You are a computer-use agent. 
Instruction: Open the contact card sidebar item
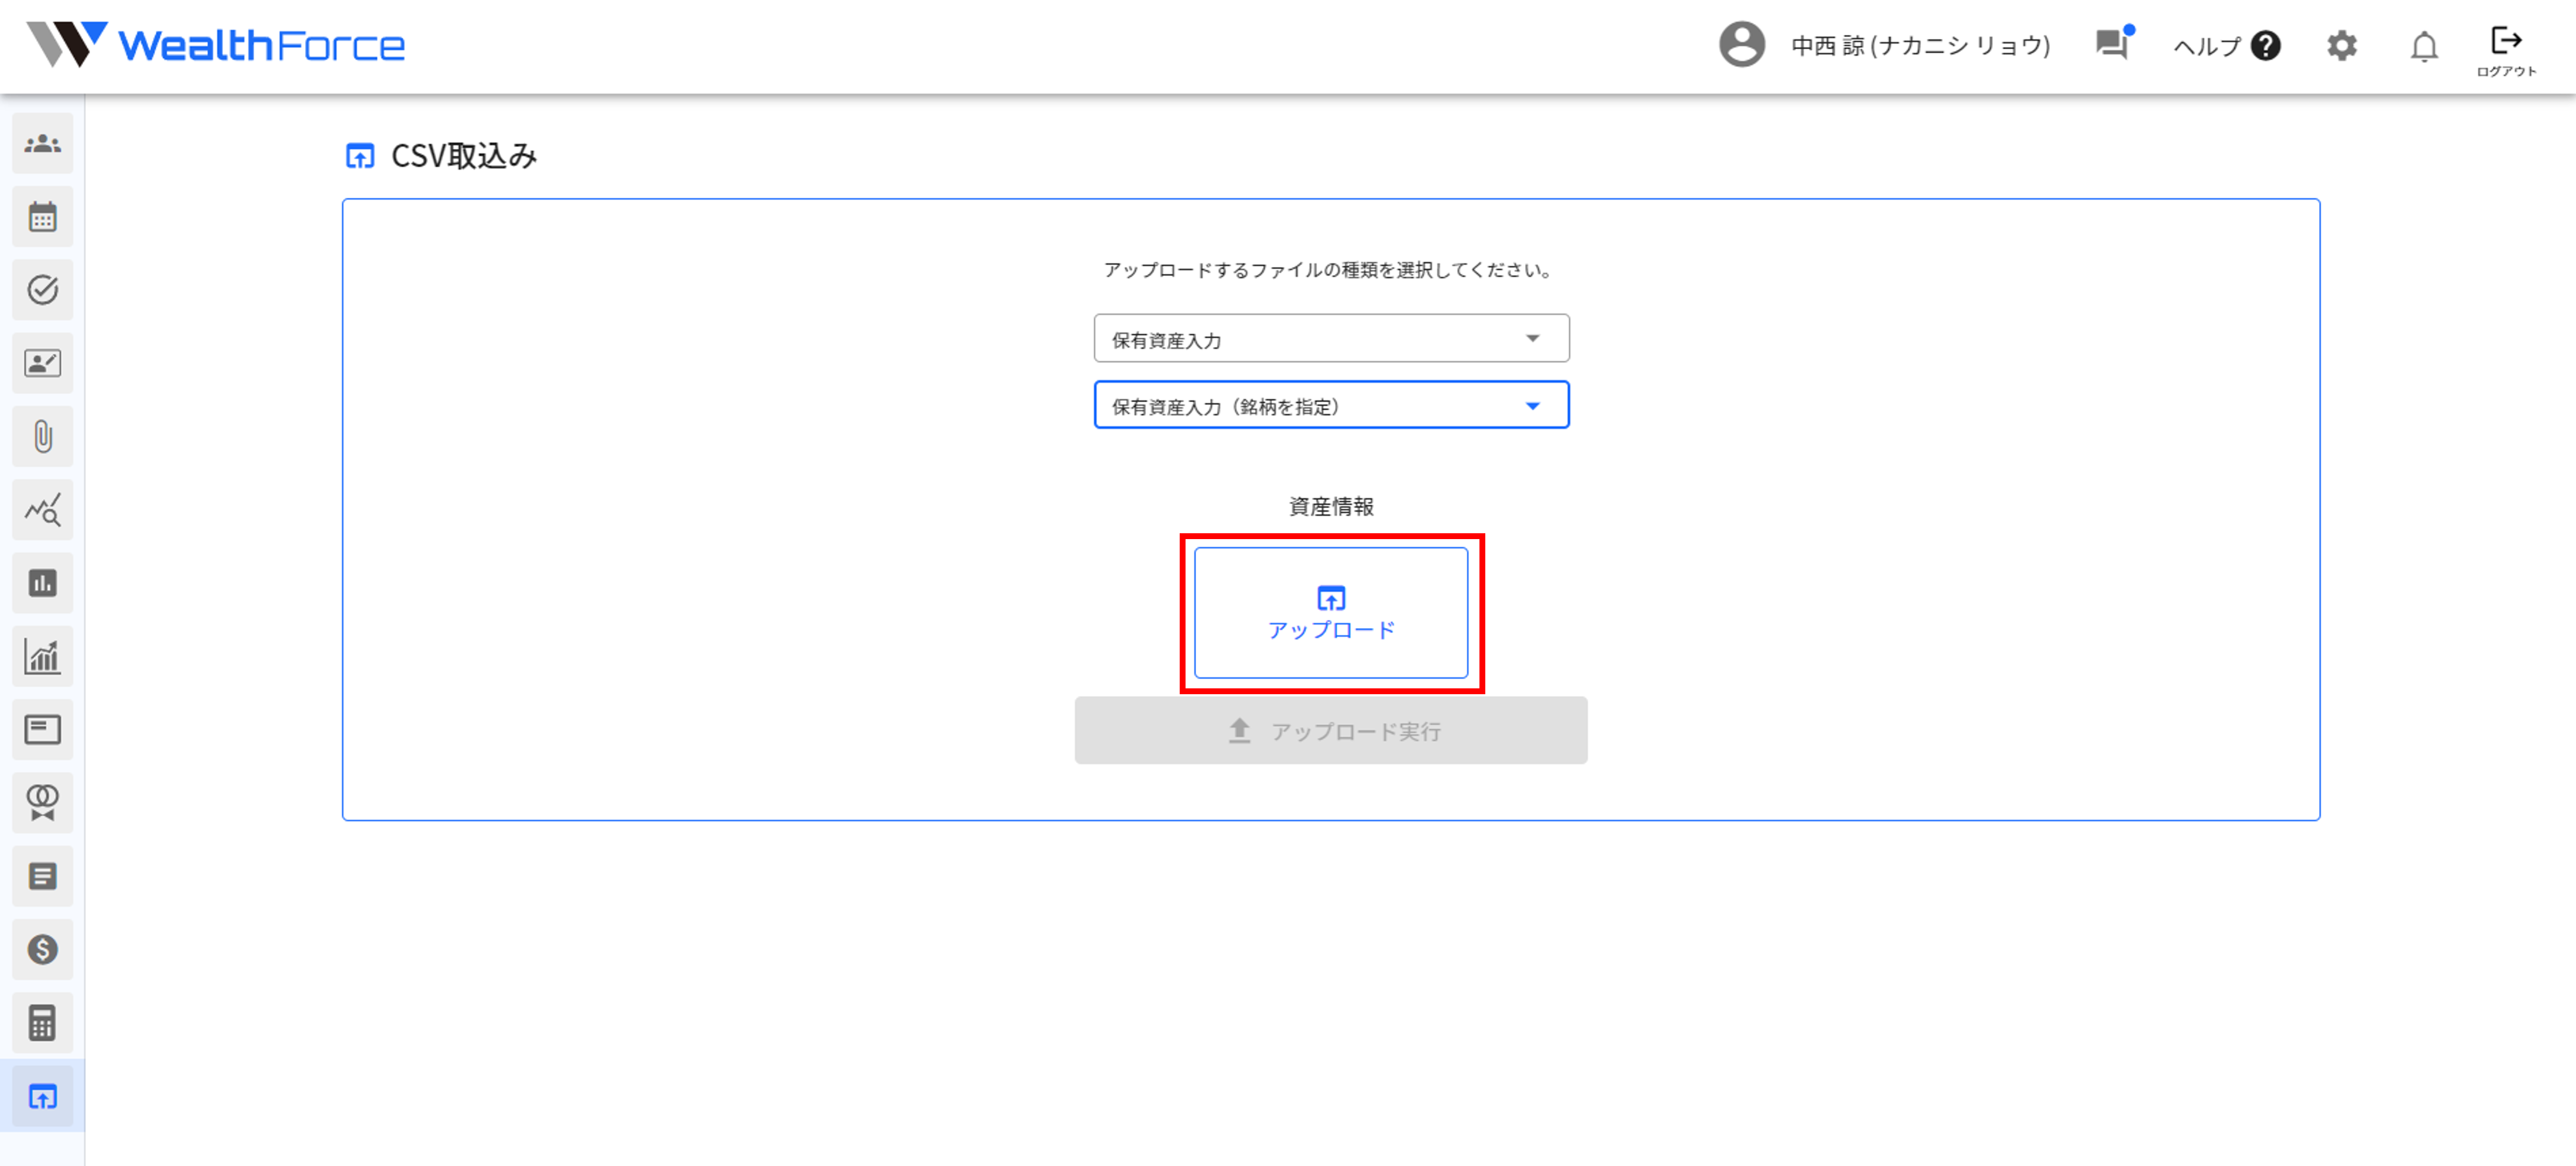(x=42, y=363)
